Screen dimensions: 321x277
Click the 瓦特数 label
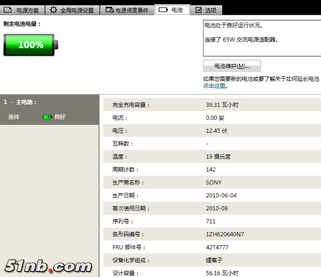122,144
